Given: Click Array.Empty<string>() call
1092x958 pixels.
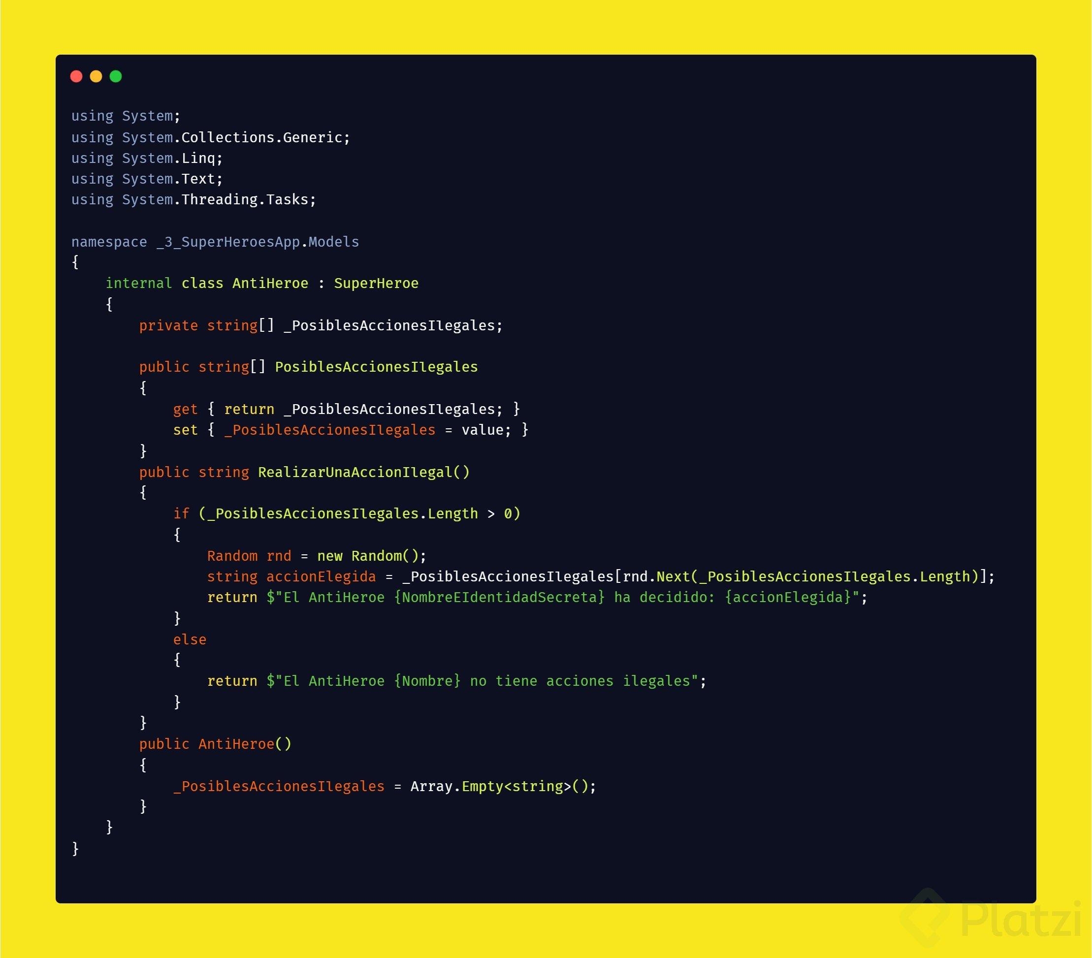Looking at the screenshot, I should pyautogui.click(x=499, y=787).
